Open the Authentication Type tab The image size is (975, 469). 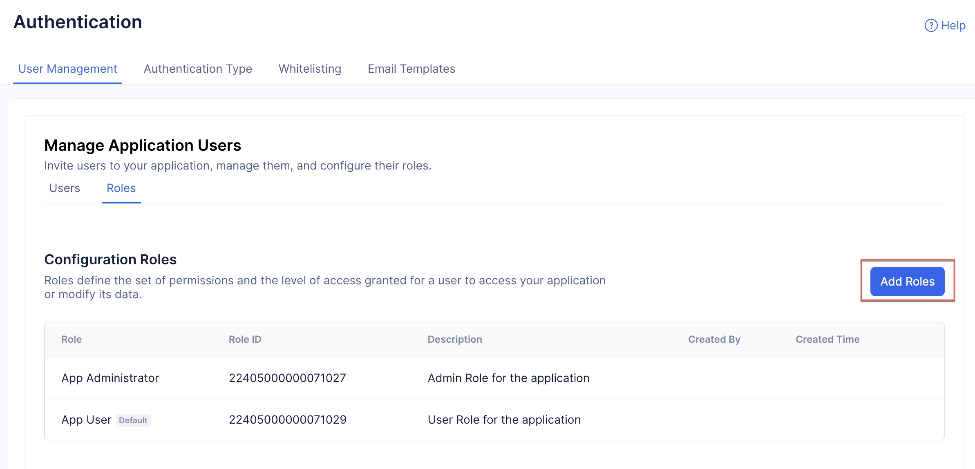(198, 69)
